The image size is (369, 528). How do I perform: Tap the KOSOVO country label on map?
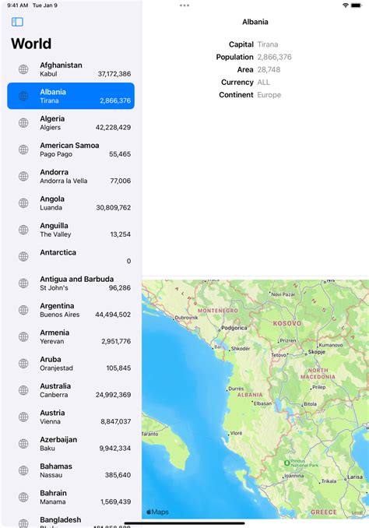(287, 323)
